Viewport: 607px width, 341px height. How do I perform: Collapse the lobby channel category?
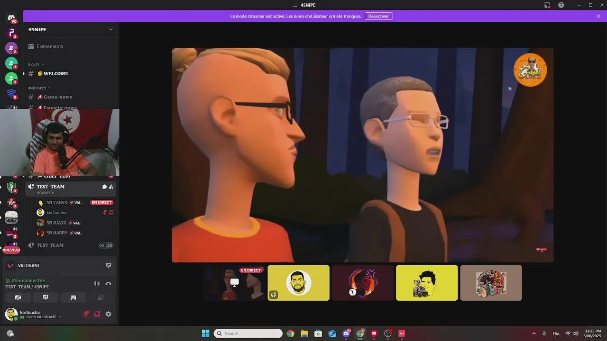36,64
